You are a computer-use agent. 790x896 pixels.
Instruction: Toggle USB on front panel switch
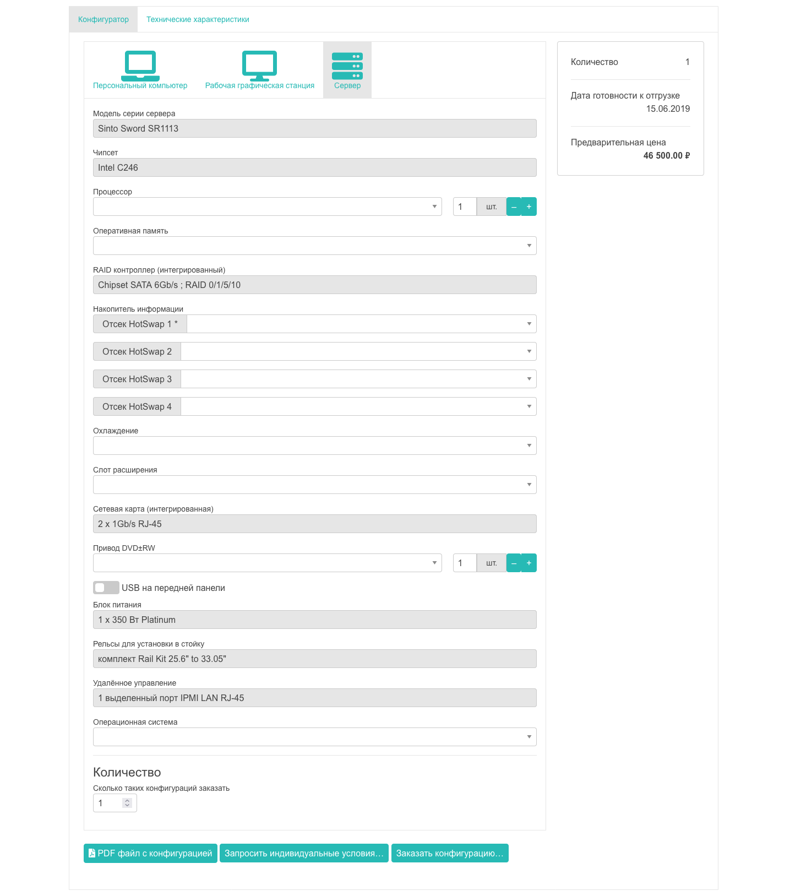(106, 588)
